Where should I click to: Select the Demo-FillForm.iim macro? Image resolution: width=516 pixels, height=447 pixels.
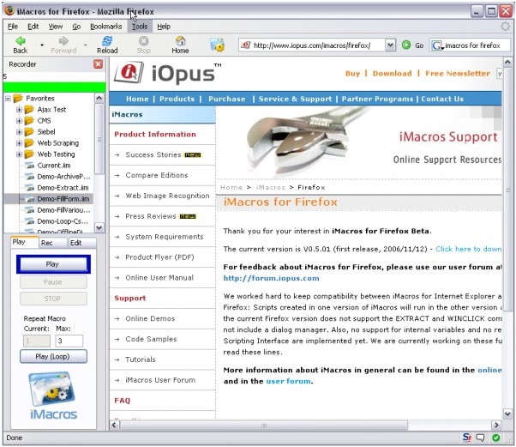point(63,199)
